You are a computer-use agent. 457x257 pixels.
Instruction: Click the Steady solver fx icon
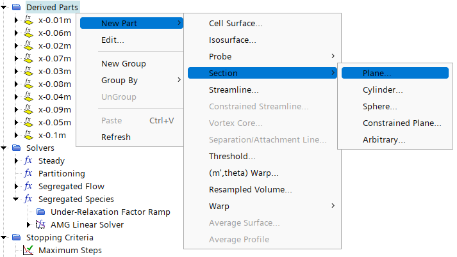tap(28, 160)
